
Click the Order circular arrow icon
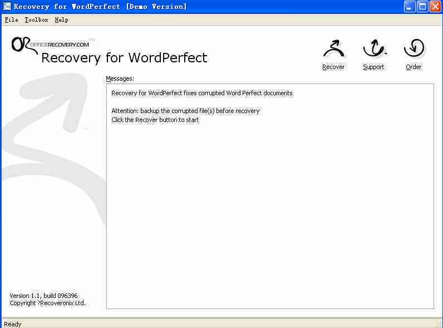click(414, 48)
